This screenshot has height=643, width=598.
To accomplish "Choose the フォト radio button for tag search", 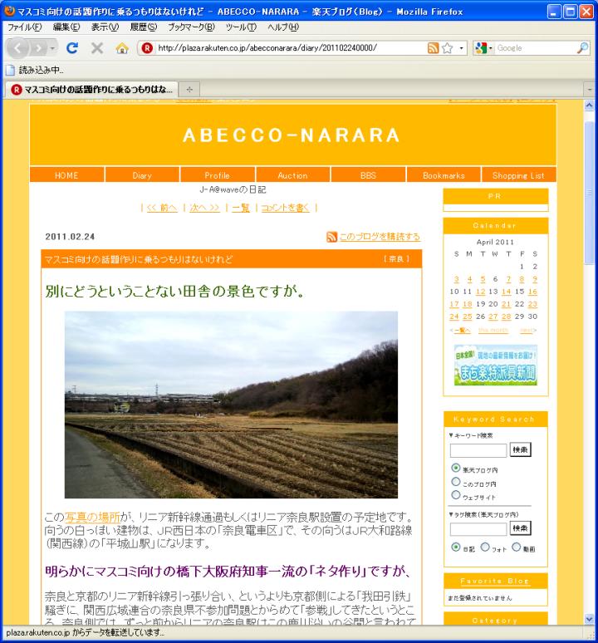I will coord(485,547).
